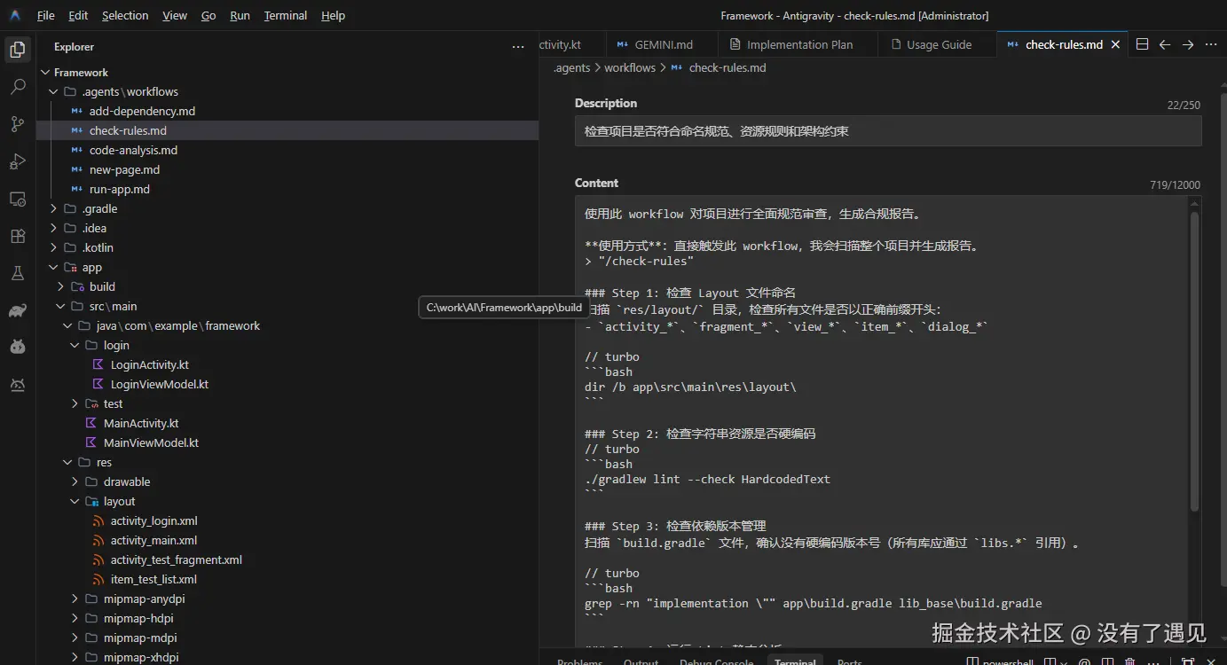Viewport: 1227px width, 665px height.
Task: Split the editor using the split icon
Action: point(1142,43)
